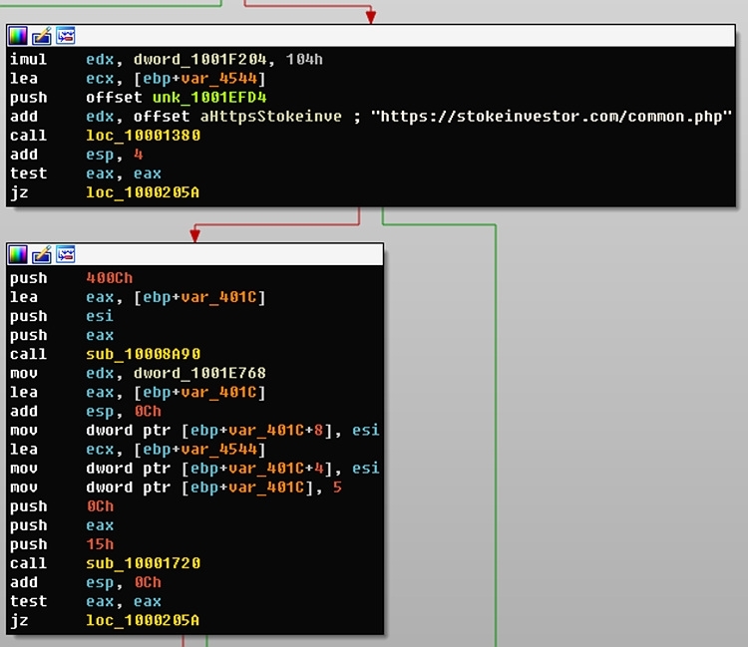The image size is (748, 647).
Task: Click the color picker icon in the upper code block
Action: point(18,36)
